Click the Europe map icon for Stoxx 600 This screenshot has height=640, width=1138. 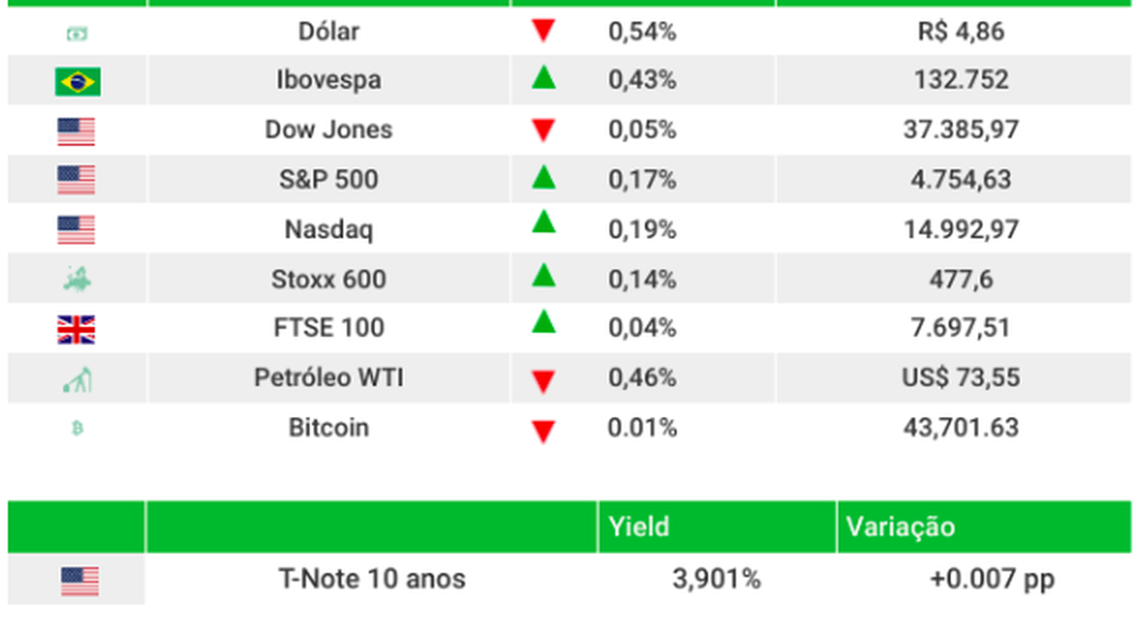(77, 280)
